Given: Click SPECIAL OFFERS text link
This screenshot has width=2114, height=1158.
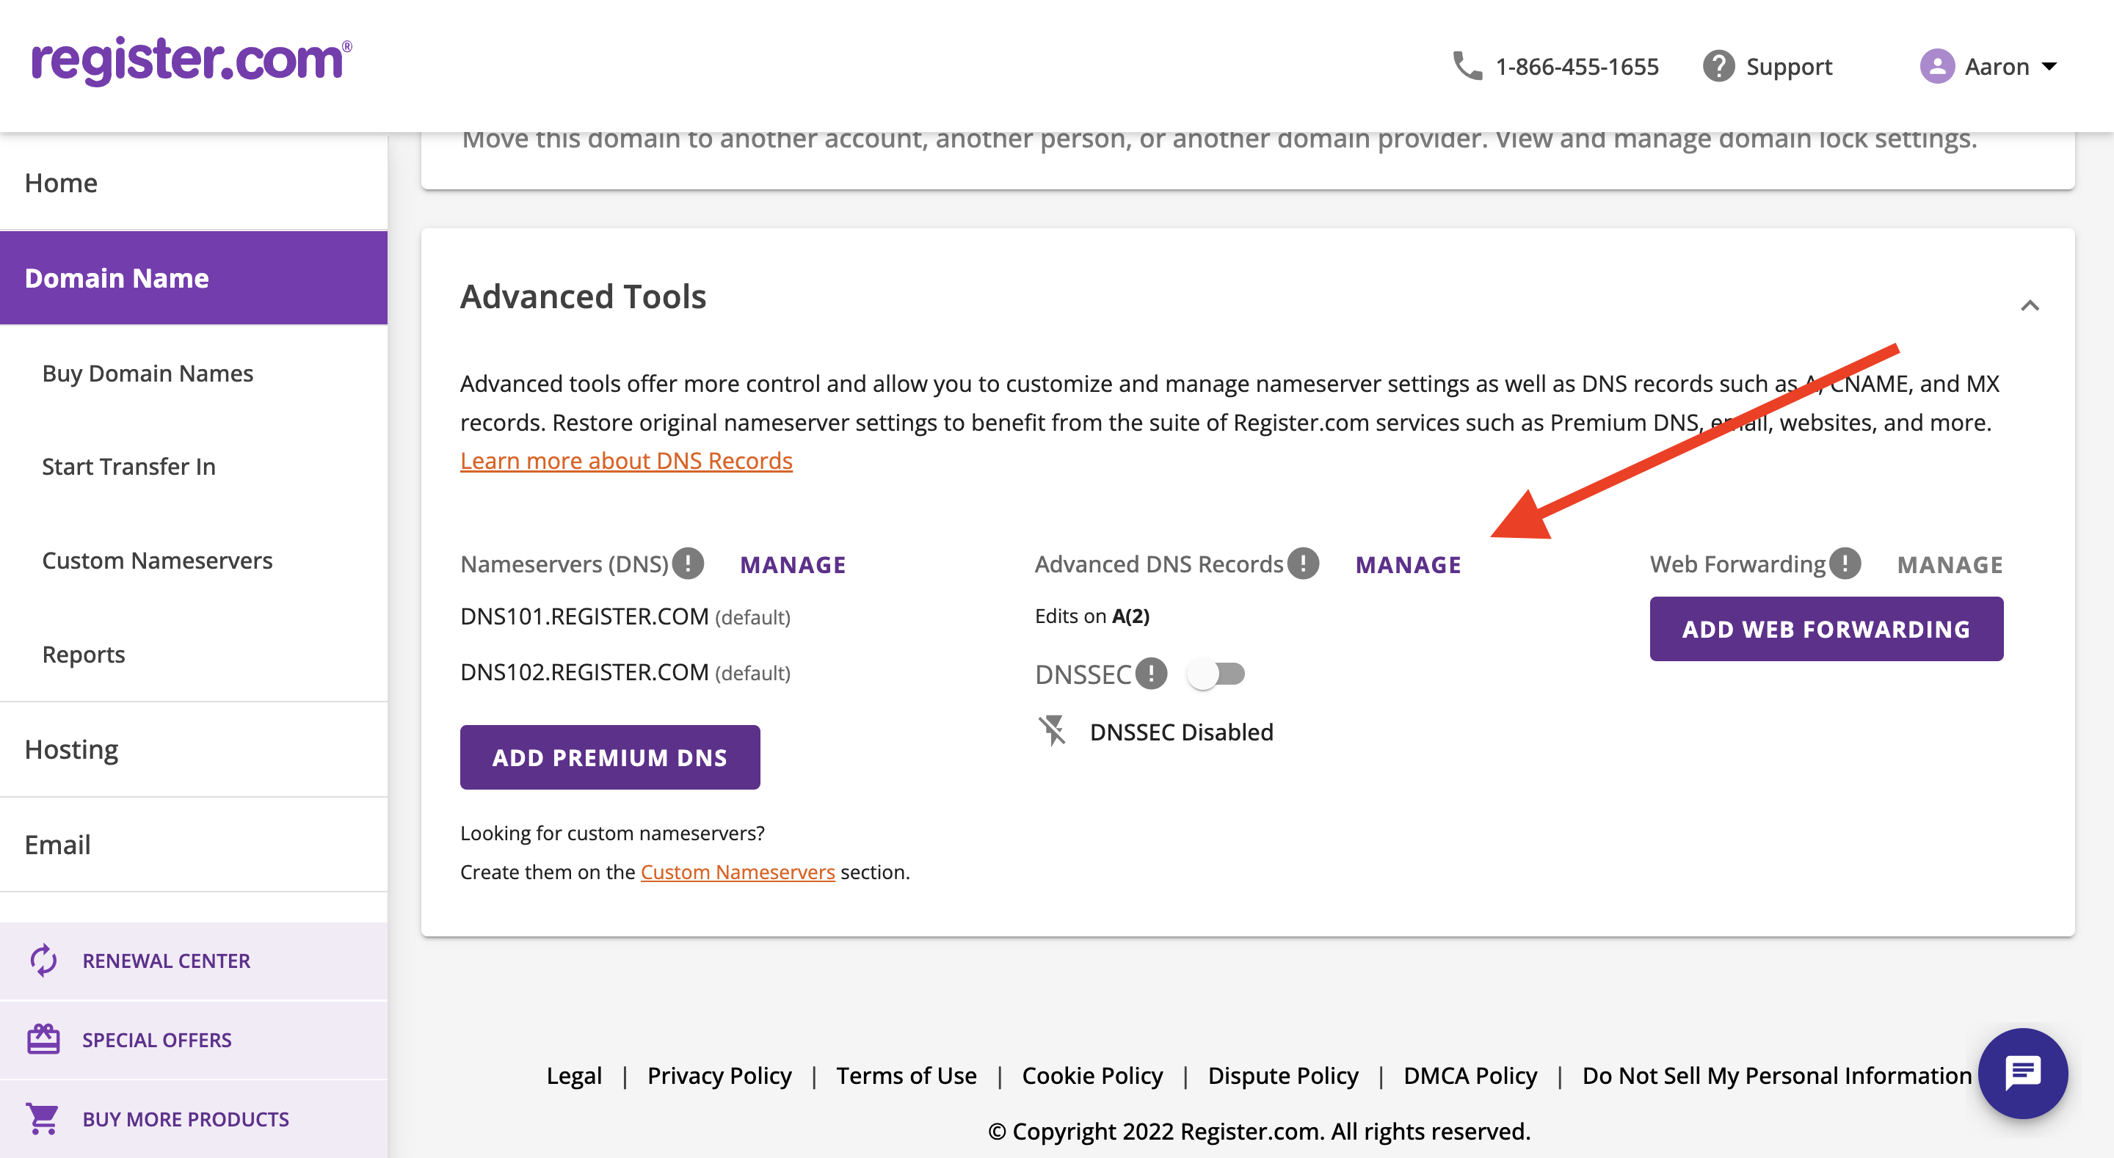Looking at the screenshot, I should pyautogui.click(x=157, y=1040).
